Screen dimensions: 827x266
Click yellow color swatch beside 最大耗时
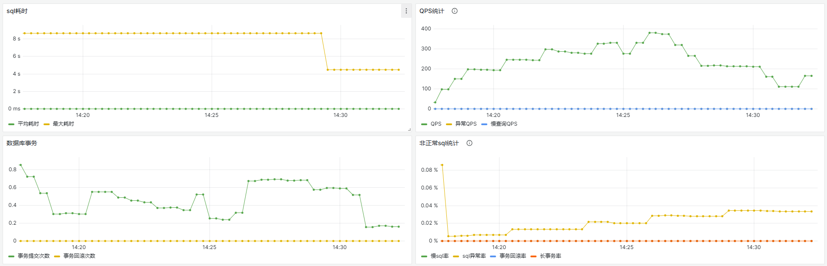(x=47, y=124)
